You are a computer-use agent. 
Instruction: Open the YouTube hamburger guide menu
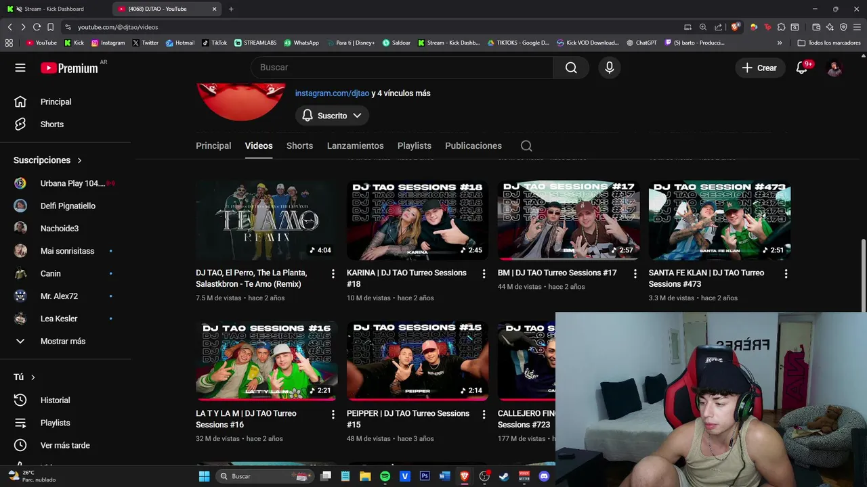point(20,68)
